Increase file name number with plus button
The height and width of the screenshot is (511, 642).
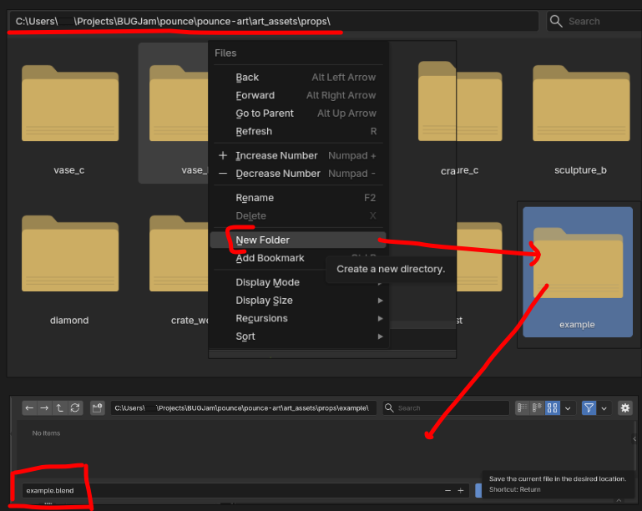[460, 490]
